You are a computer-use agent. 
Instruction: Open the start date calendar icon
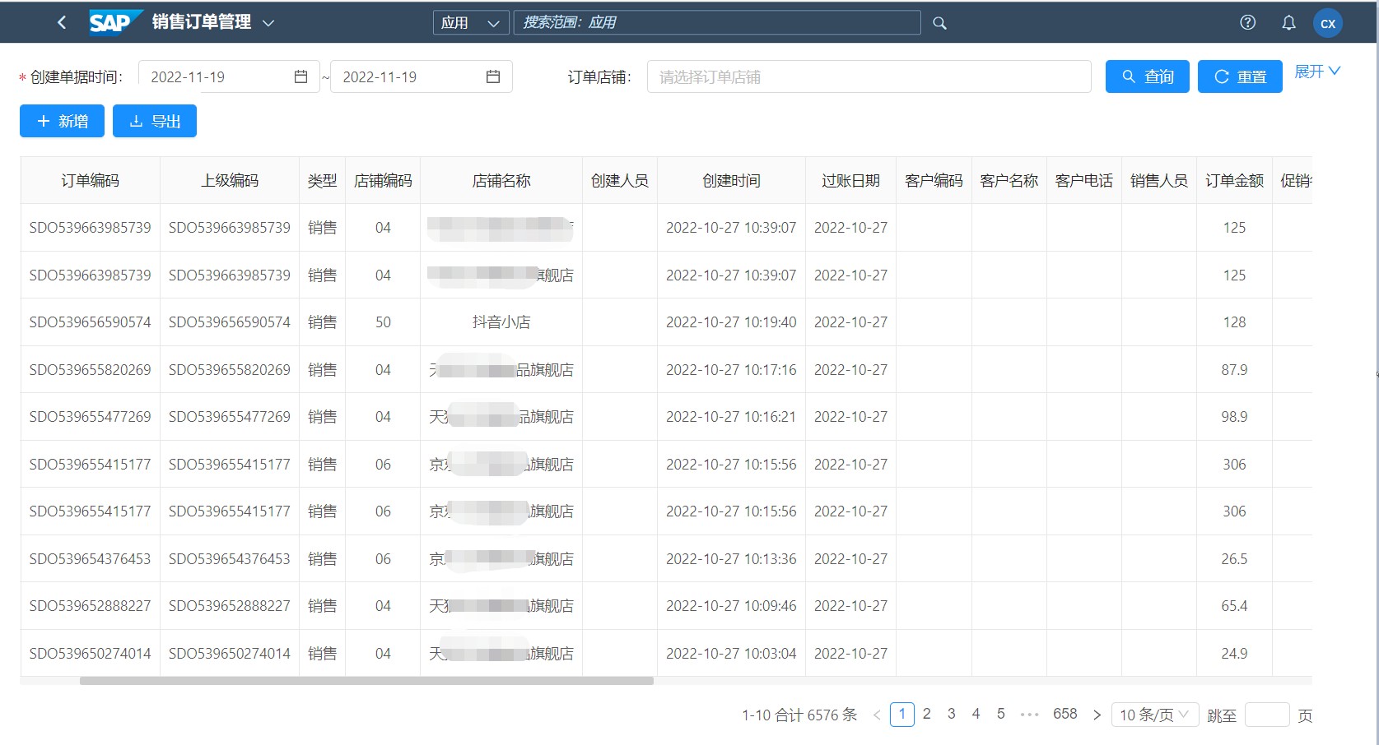[300, 76]
